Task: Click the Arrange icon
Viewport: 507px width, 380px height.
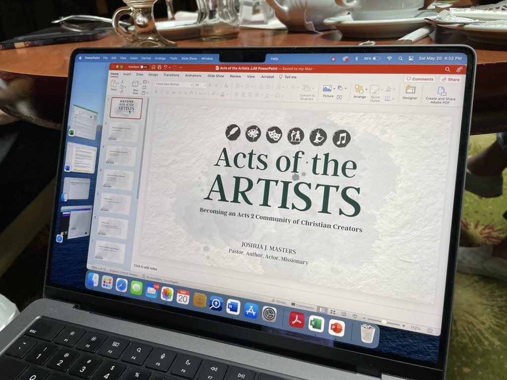Action: point(359,89)
